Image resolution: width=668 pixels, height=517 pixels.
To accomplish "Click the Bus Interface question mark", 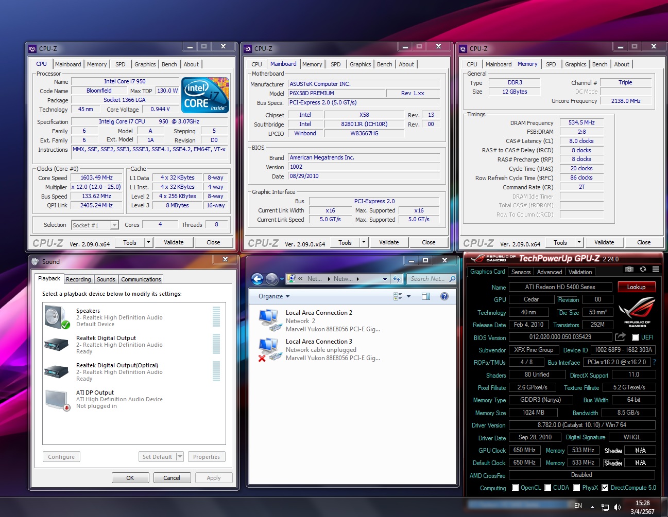I will coord(655,362).
